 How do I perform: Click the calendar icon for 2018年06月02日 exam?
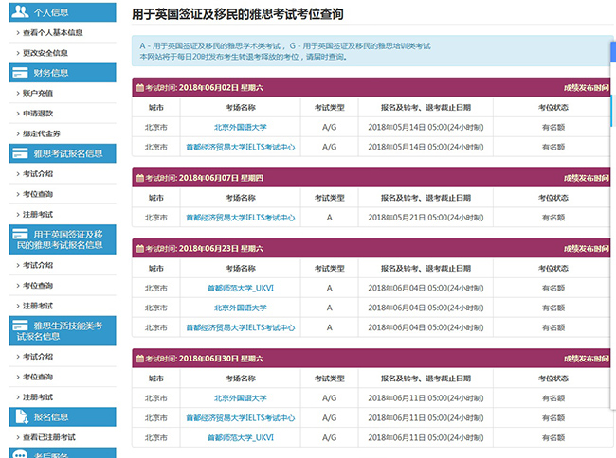(140, 87)
